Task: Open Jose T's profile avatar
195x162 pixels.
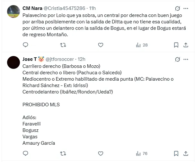Action: 13,62
